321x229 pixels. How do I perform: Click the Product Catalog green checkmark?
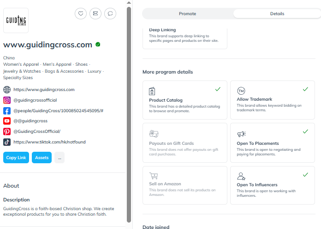pyautogui.click(x=218, y=89)
